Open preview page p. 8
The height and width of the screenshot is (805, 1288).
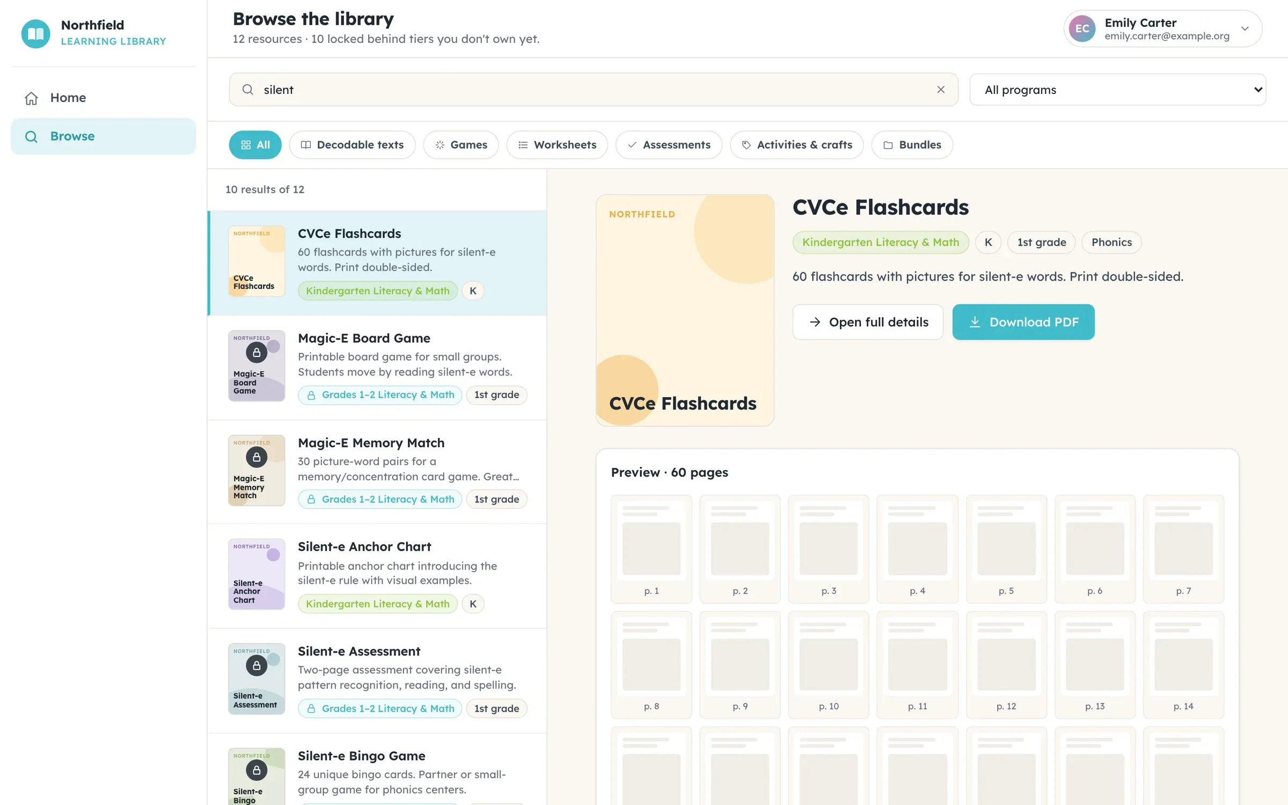(x=651, y=664)
